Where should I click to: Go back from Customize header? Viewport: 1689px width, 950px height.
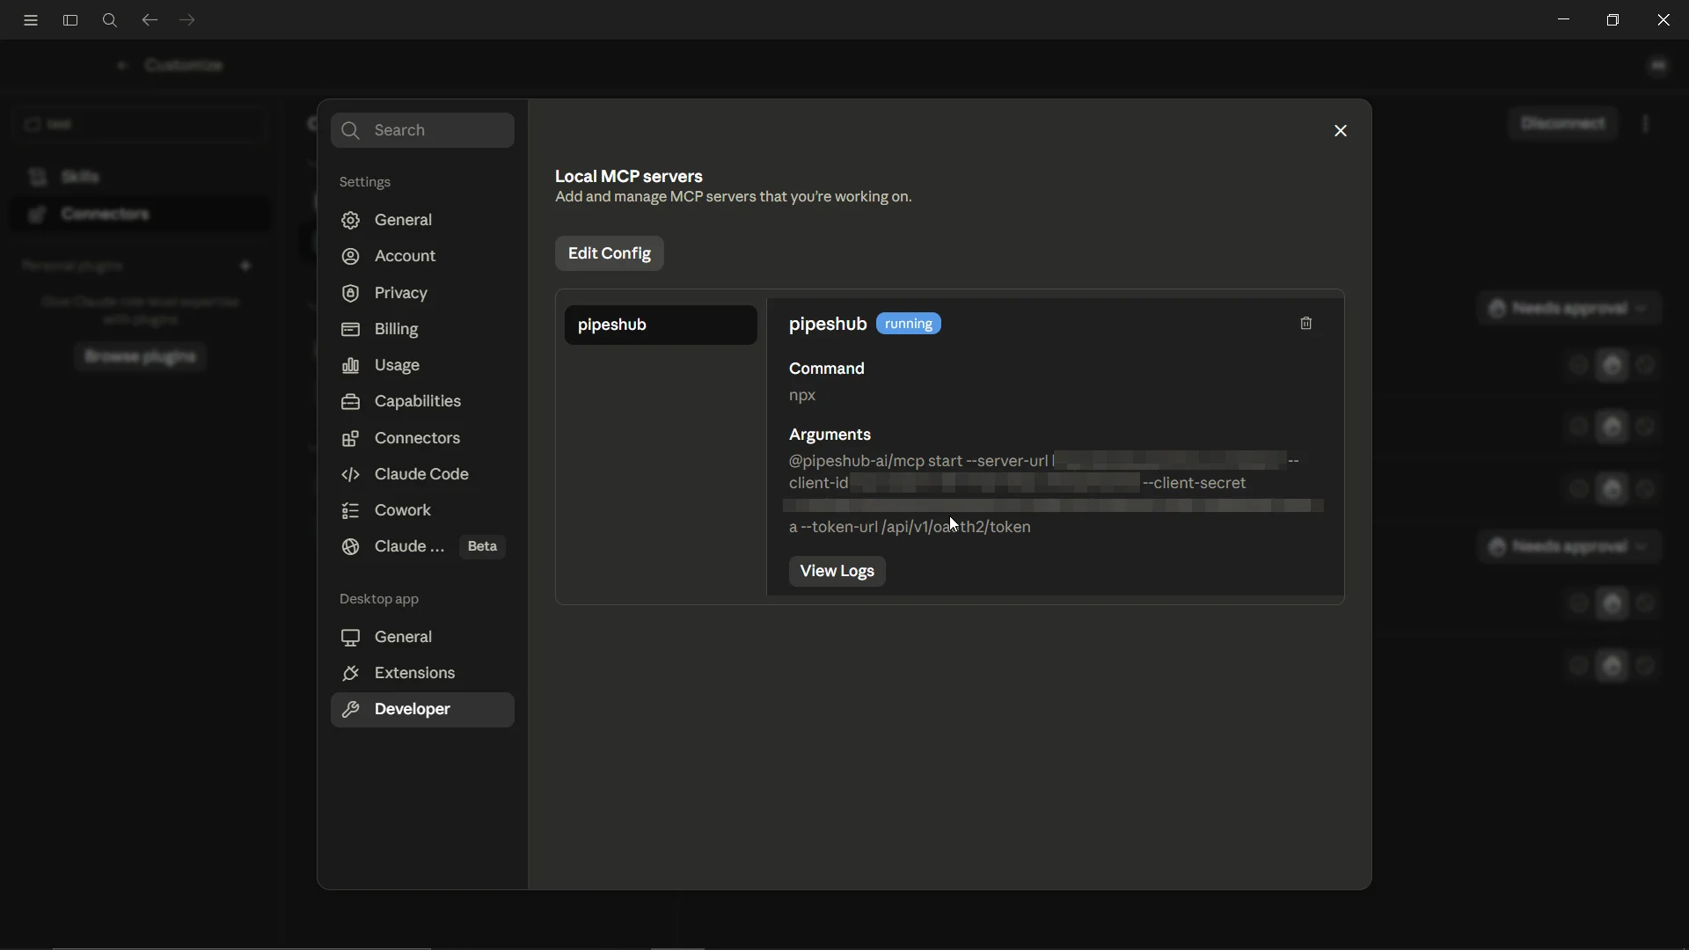pyautogui.click(x=122, y=66)
